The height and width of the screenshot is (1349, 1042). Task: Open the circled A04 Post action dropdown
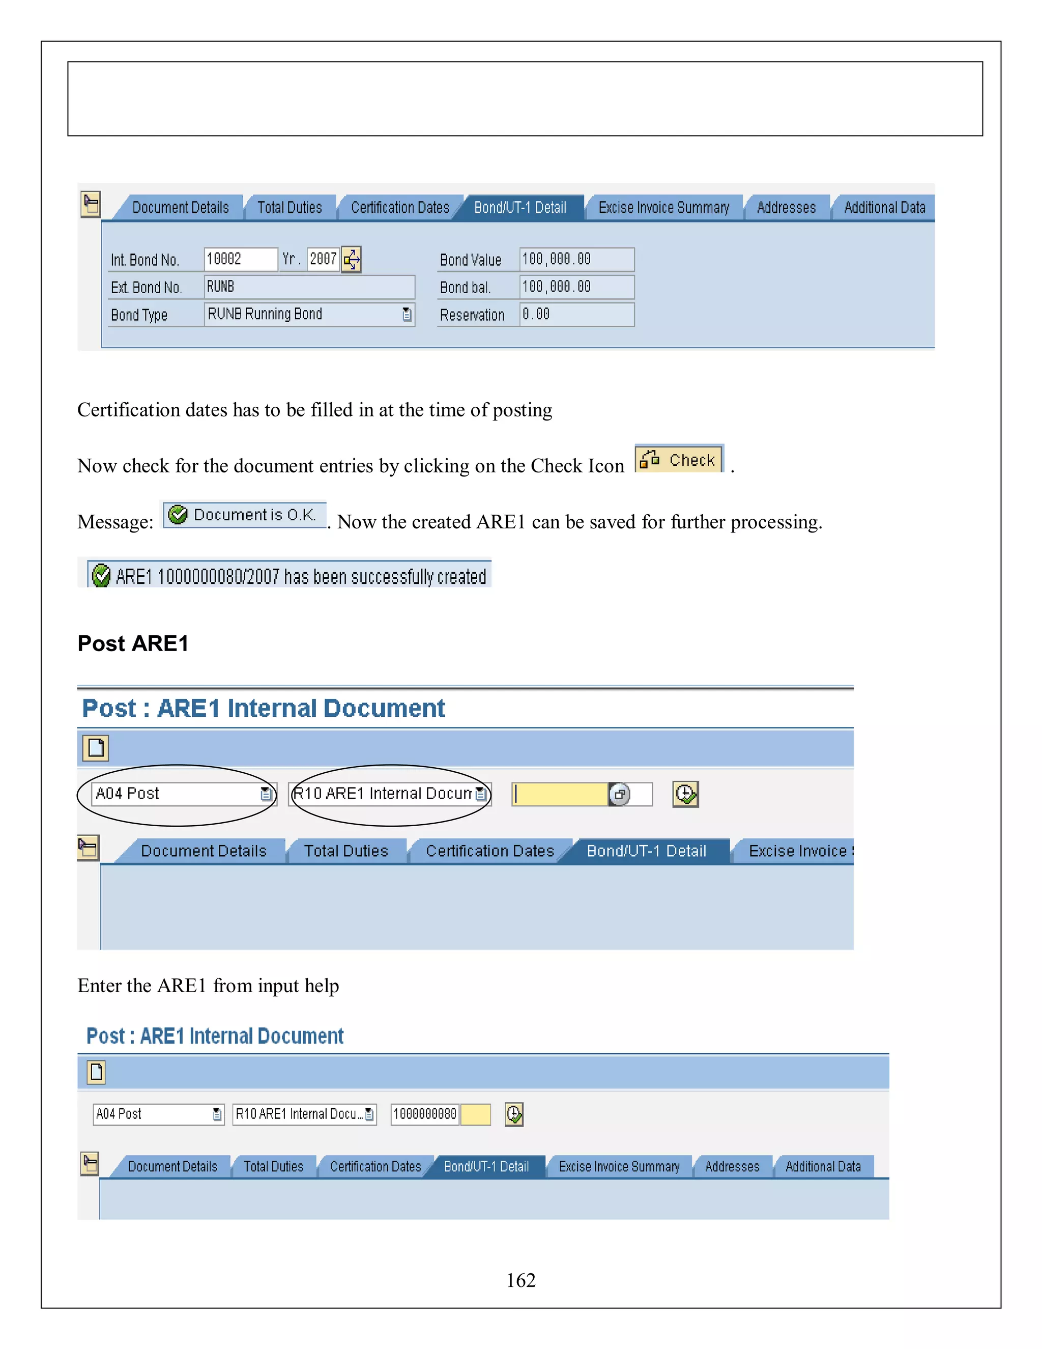266,794
